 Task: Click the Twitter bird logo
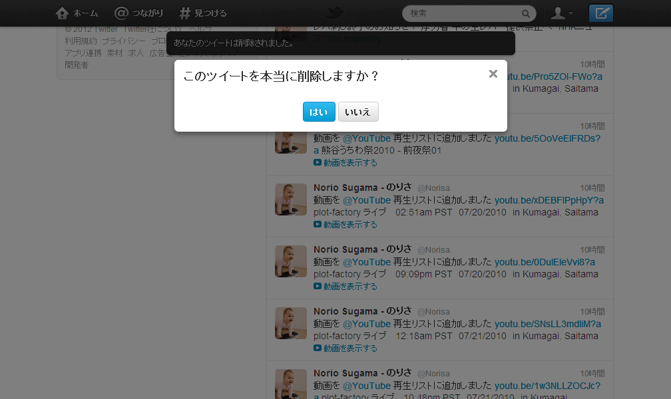(335, 13)
